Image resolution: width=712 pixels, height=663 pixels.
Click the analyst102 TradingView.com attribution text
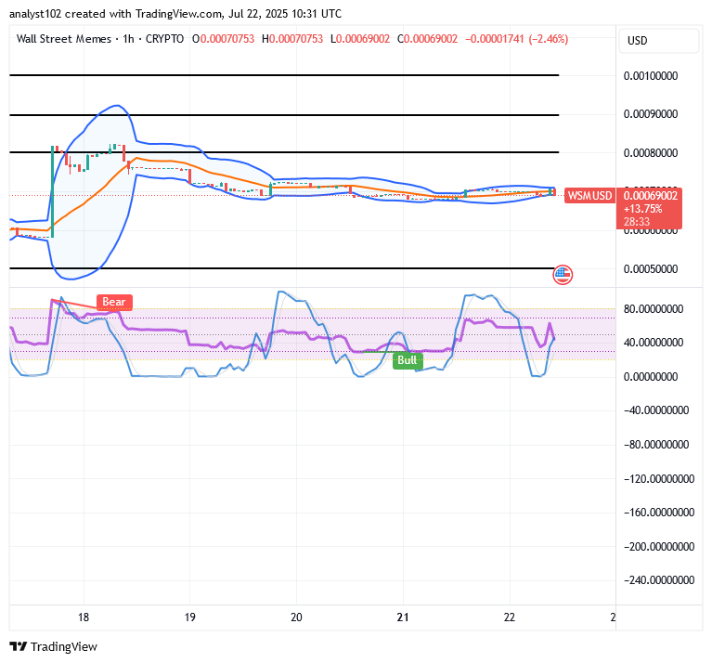175,14
